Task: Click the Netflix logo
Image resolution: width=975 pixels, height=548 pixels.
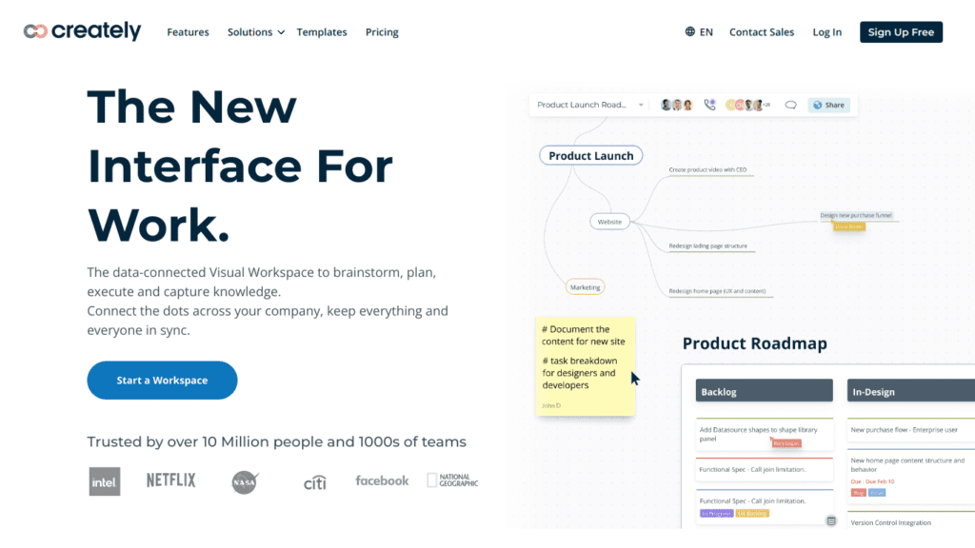Action: click(x=170, y=480)
